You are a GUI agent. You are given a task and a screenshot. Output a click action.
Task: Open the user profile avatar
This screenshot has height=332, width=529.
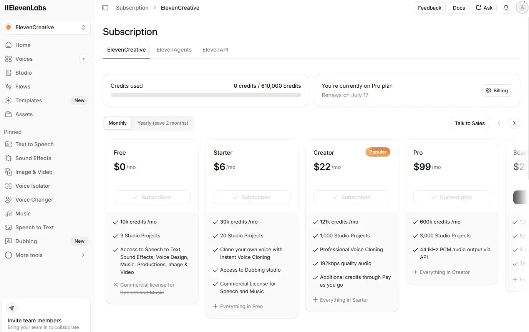(x=522, y=8)
